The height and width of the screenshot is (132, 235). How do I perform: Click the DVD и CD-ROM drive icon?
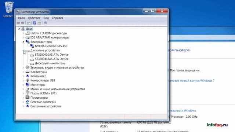point(28,33)
